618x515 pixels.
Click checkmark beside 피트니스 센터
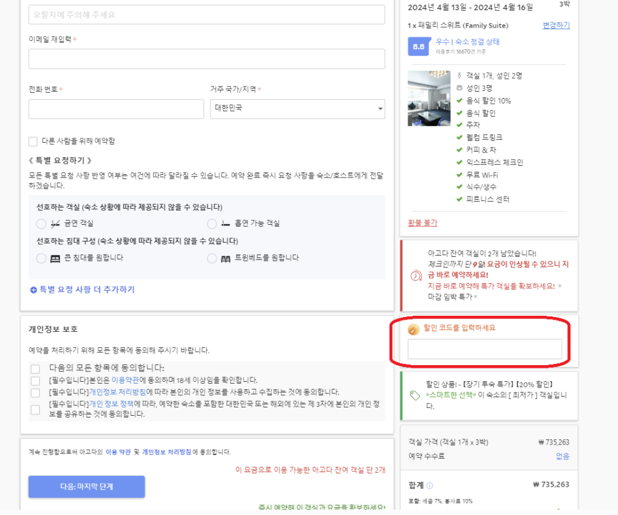click(x=459, y=199)
